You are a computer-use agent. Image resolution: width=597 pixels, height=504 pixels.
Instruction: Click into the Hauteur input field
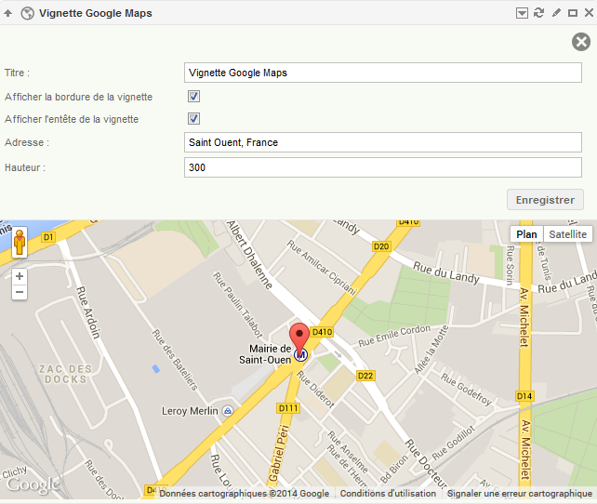(382, 167)
